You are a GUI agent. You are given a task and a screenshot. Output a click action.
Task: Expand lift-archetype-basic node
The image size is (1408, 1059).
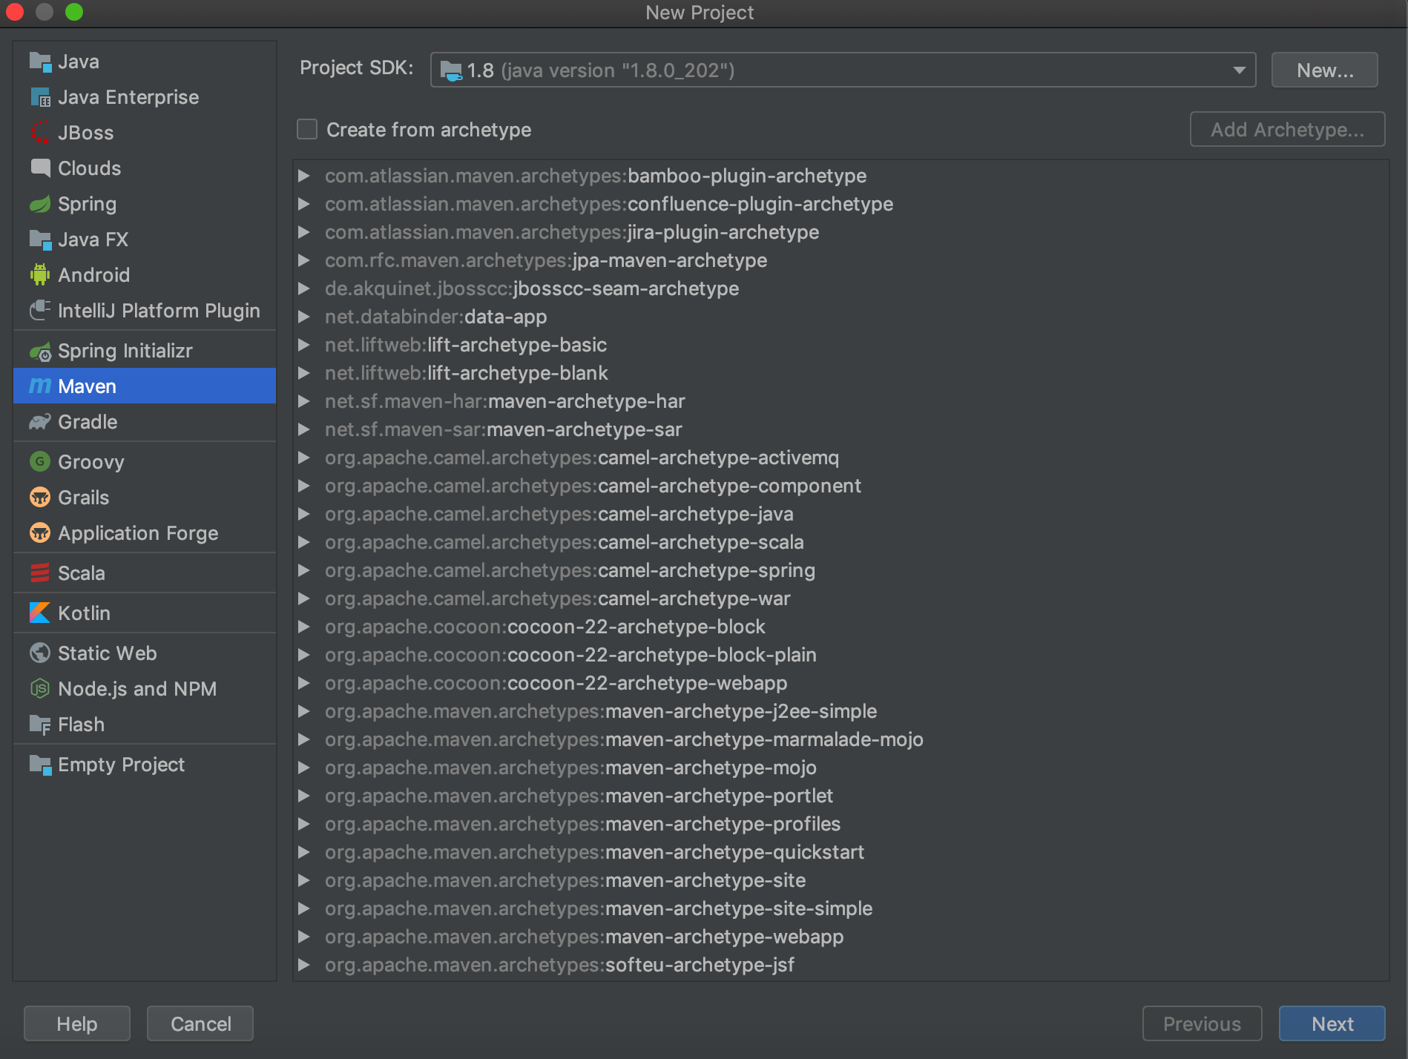tap(303, 345)
